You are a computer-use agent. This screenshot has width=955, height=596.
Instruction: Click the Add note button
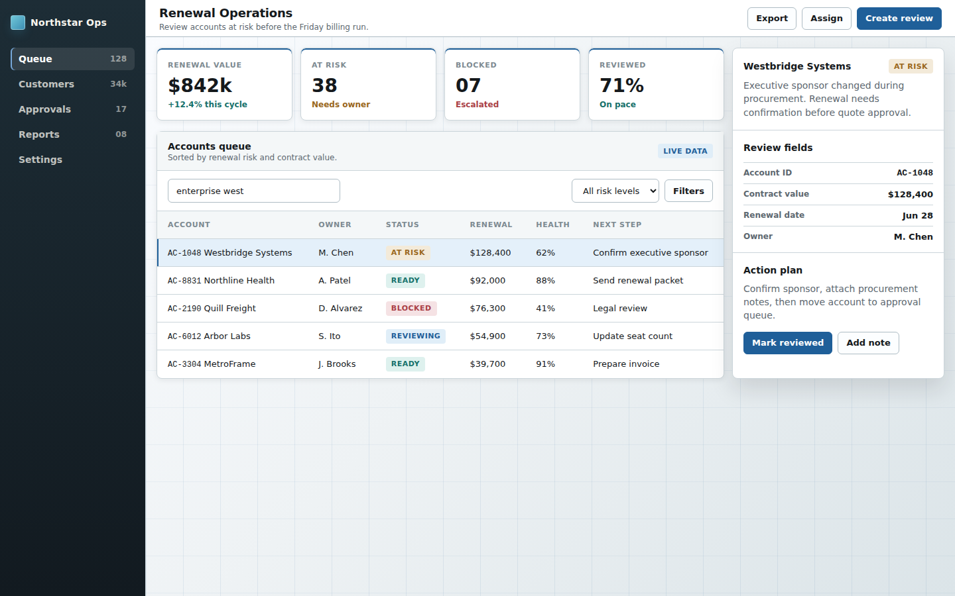[x=868, y=343]
